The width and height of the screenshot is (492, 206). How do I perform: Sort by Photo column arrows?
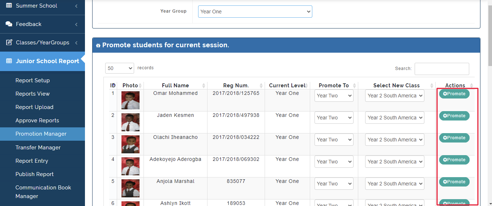click(140, 86)
